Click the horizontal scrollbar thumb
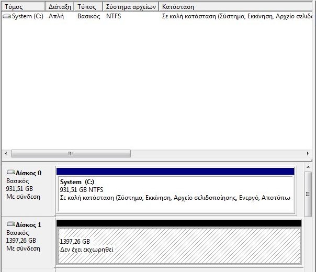The height and width of the screenshot is (272, 316). tap(71, 154)
